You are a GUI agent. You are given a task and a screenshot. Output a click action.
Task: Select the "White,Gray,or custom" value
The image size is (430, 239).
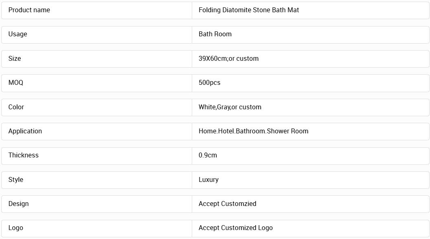pos(230,107)
